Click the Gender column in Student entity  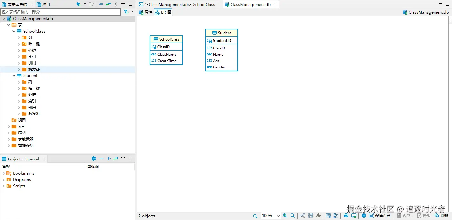(222, 67)
